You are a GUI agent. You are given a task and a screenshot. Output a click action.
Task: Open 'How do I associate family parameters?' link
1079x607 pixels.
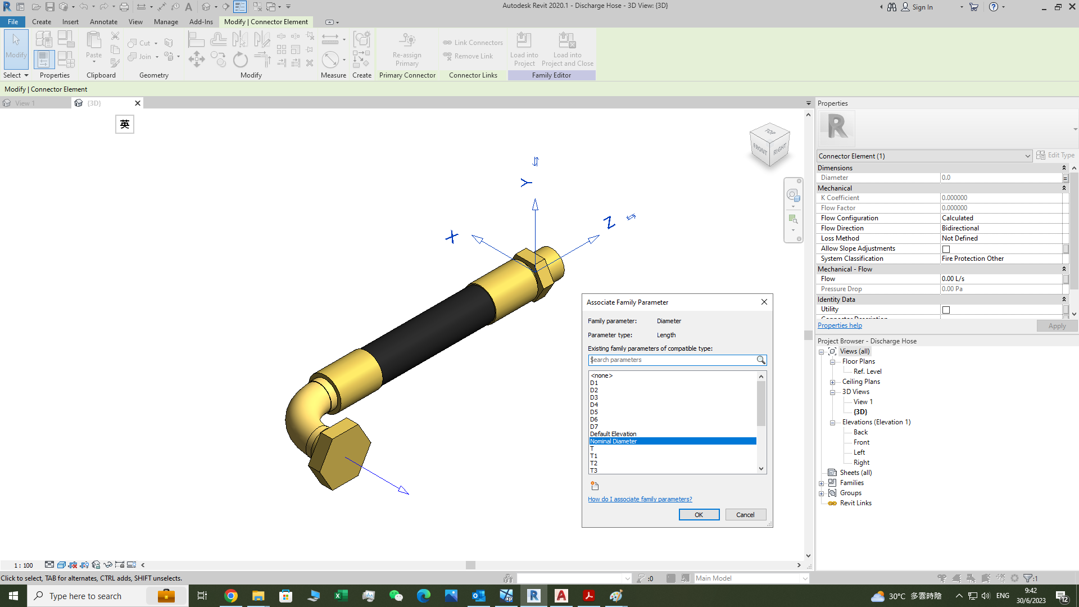640,499
